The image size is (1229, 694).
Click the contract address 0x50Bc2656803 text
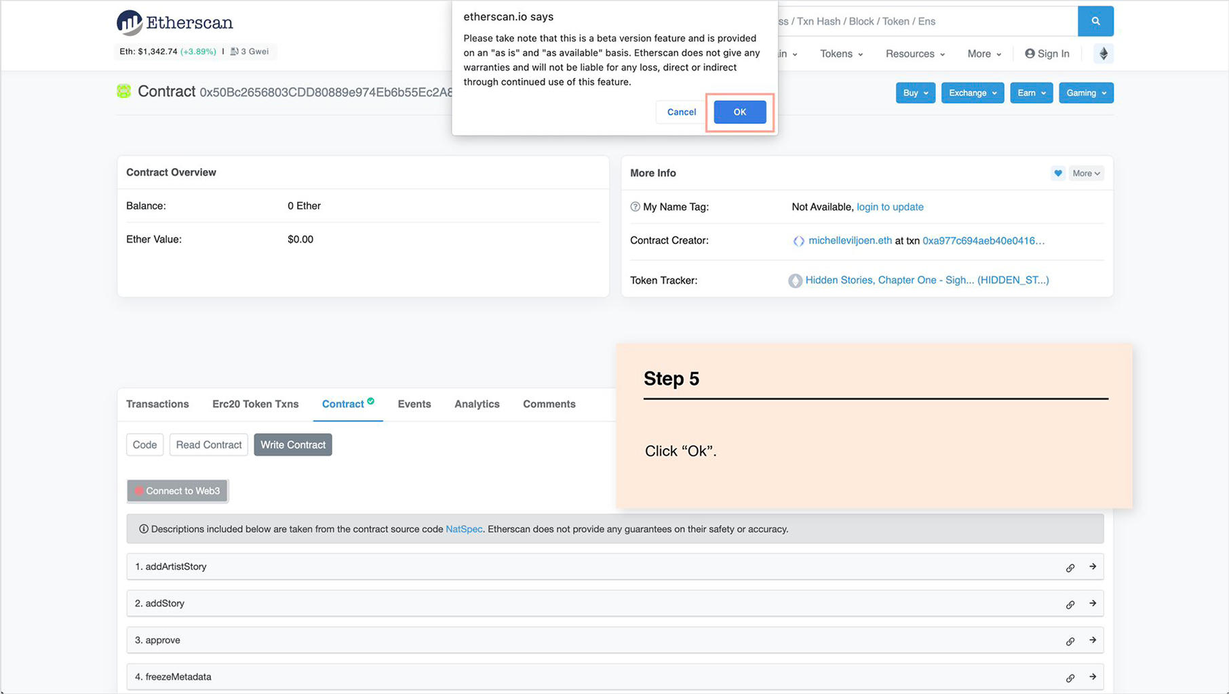(x=326, y=92)
